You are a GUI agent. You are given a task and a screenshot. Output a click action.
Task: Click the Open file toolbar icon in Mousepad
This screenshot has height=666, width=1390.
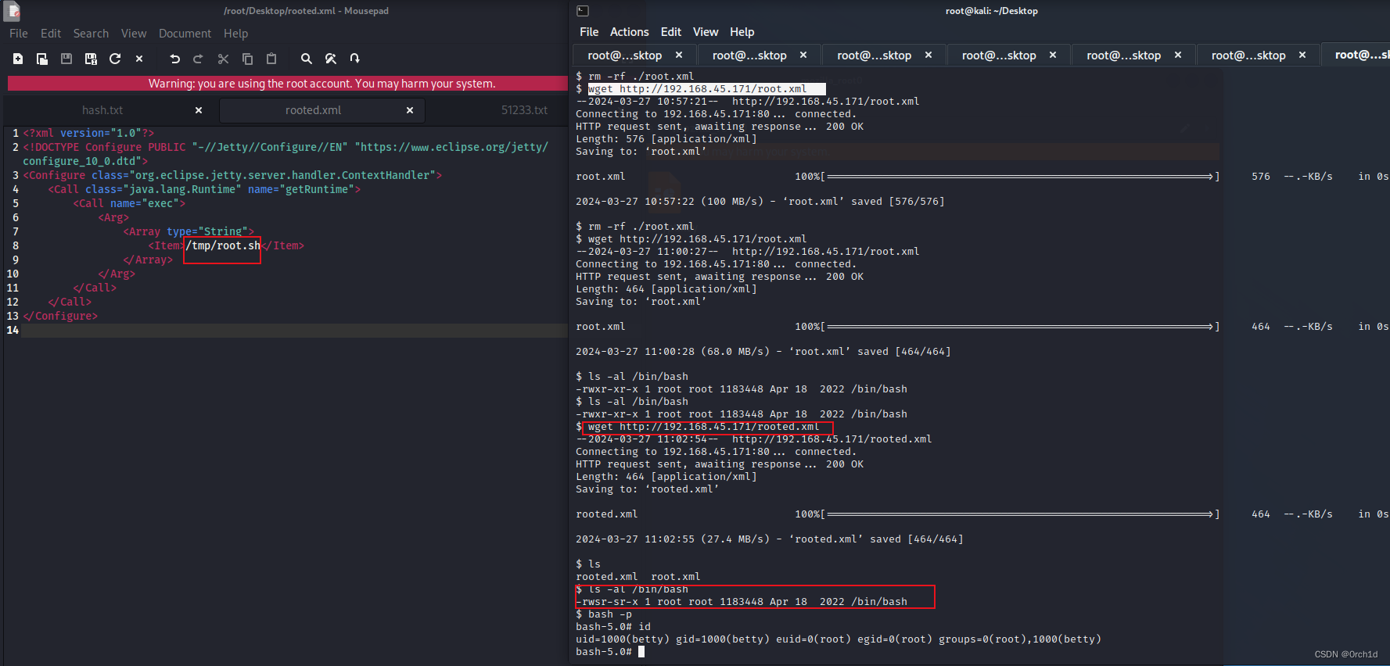[x=42, y=59]
